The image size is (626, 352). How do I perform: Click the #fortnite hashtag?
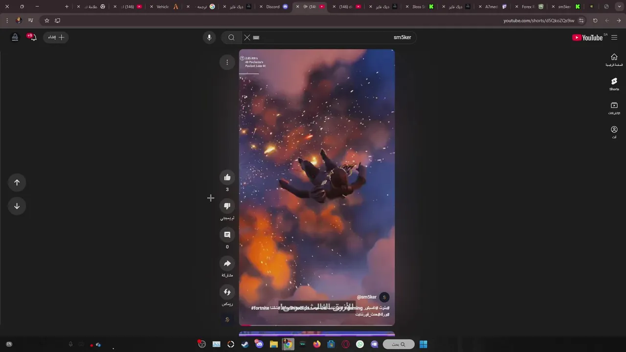pyautogui.click(x=260, y=308)
